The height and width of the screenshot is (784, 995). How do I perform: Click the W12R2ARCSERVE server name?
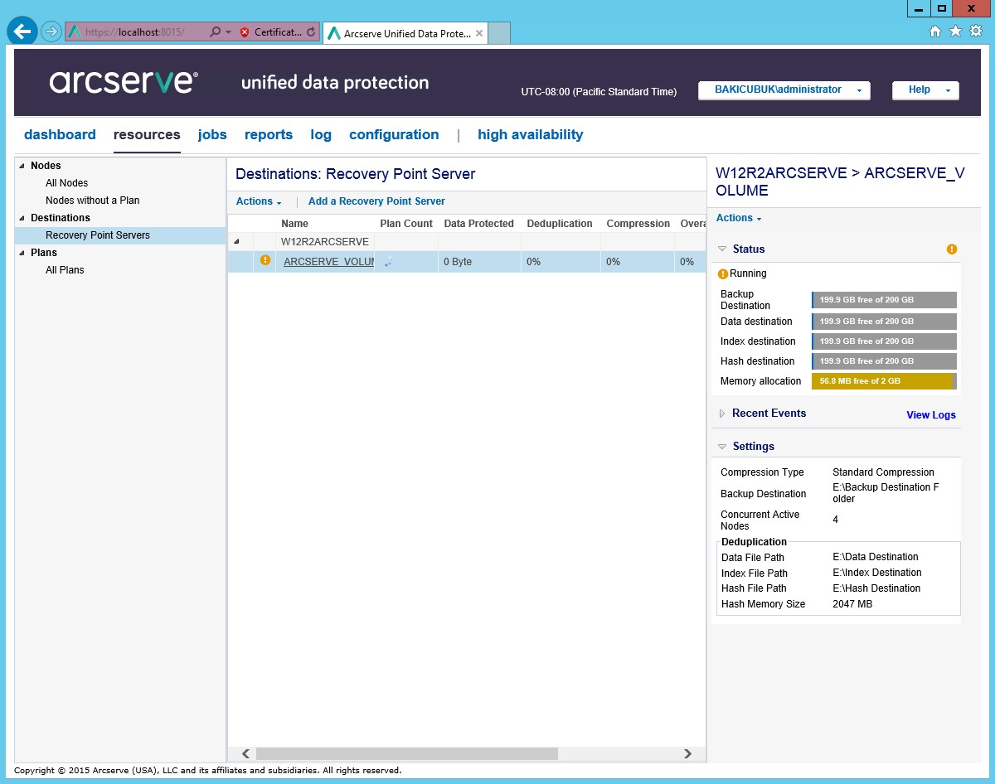pyautogui.click(x=325, y=242)
